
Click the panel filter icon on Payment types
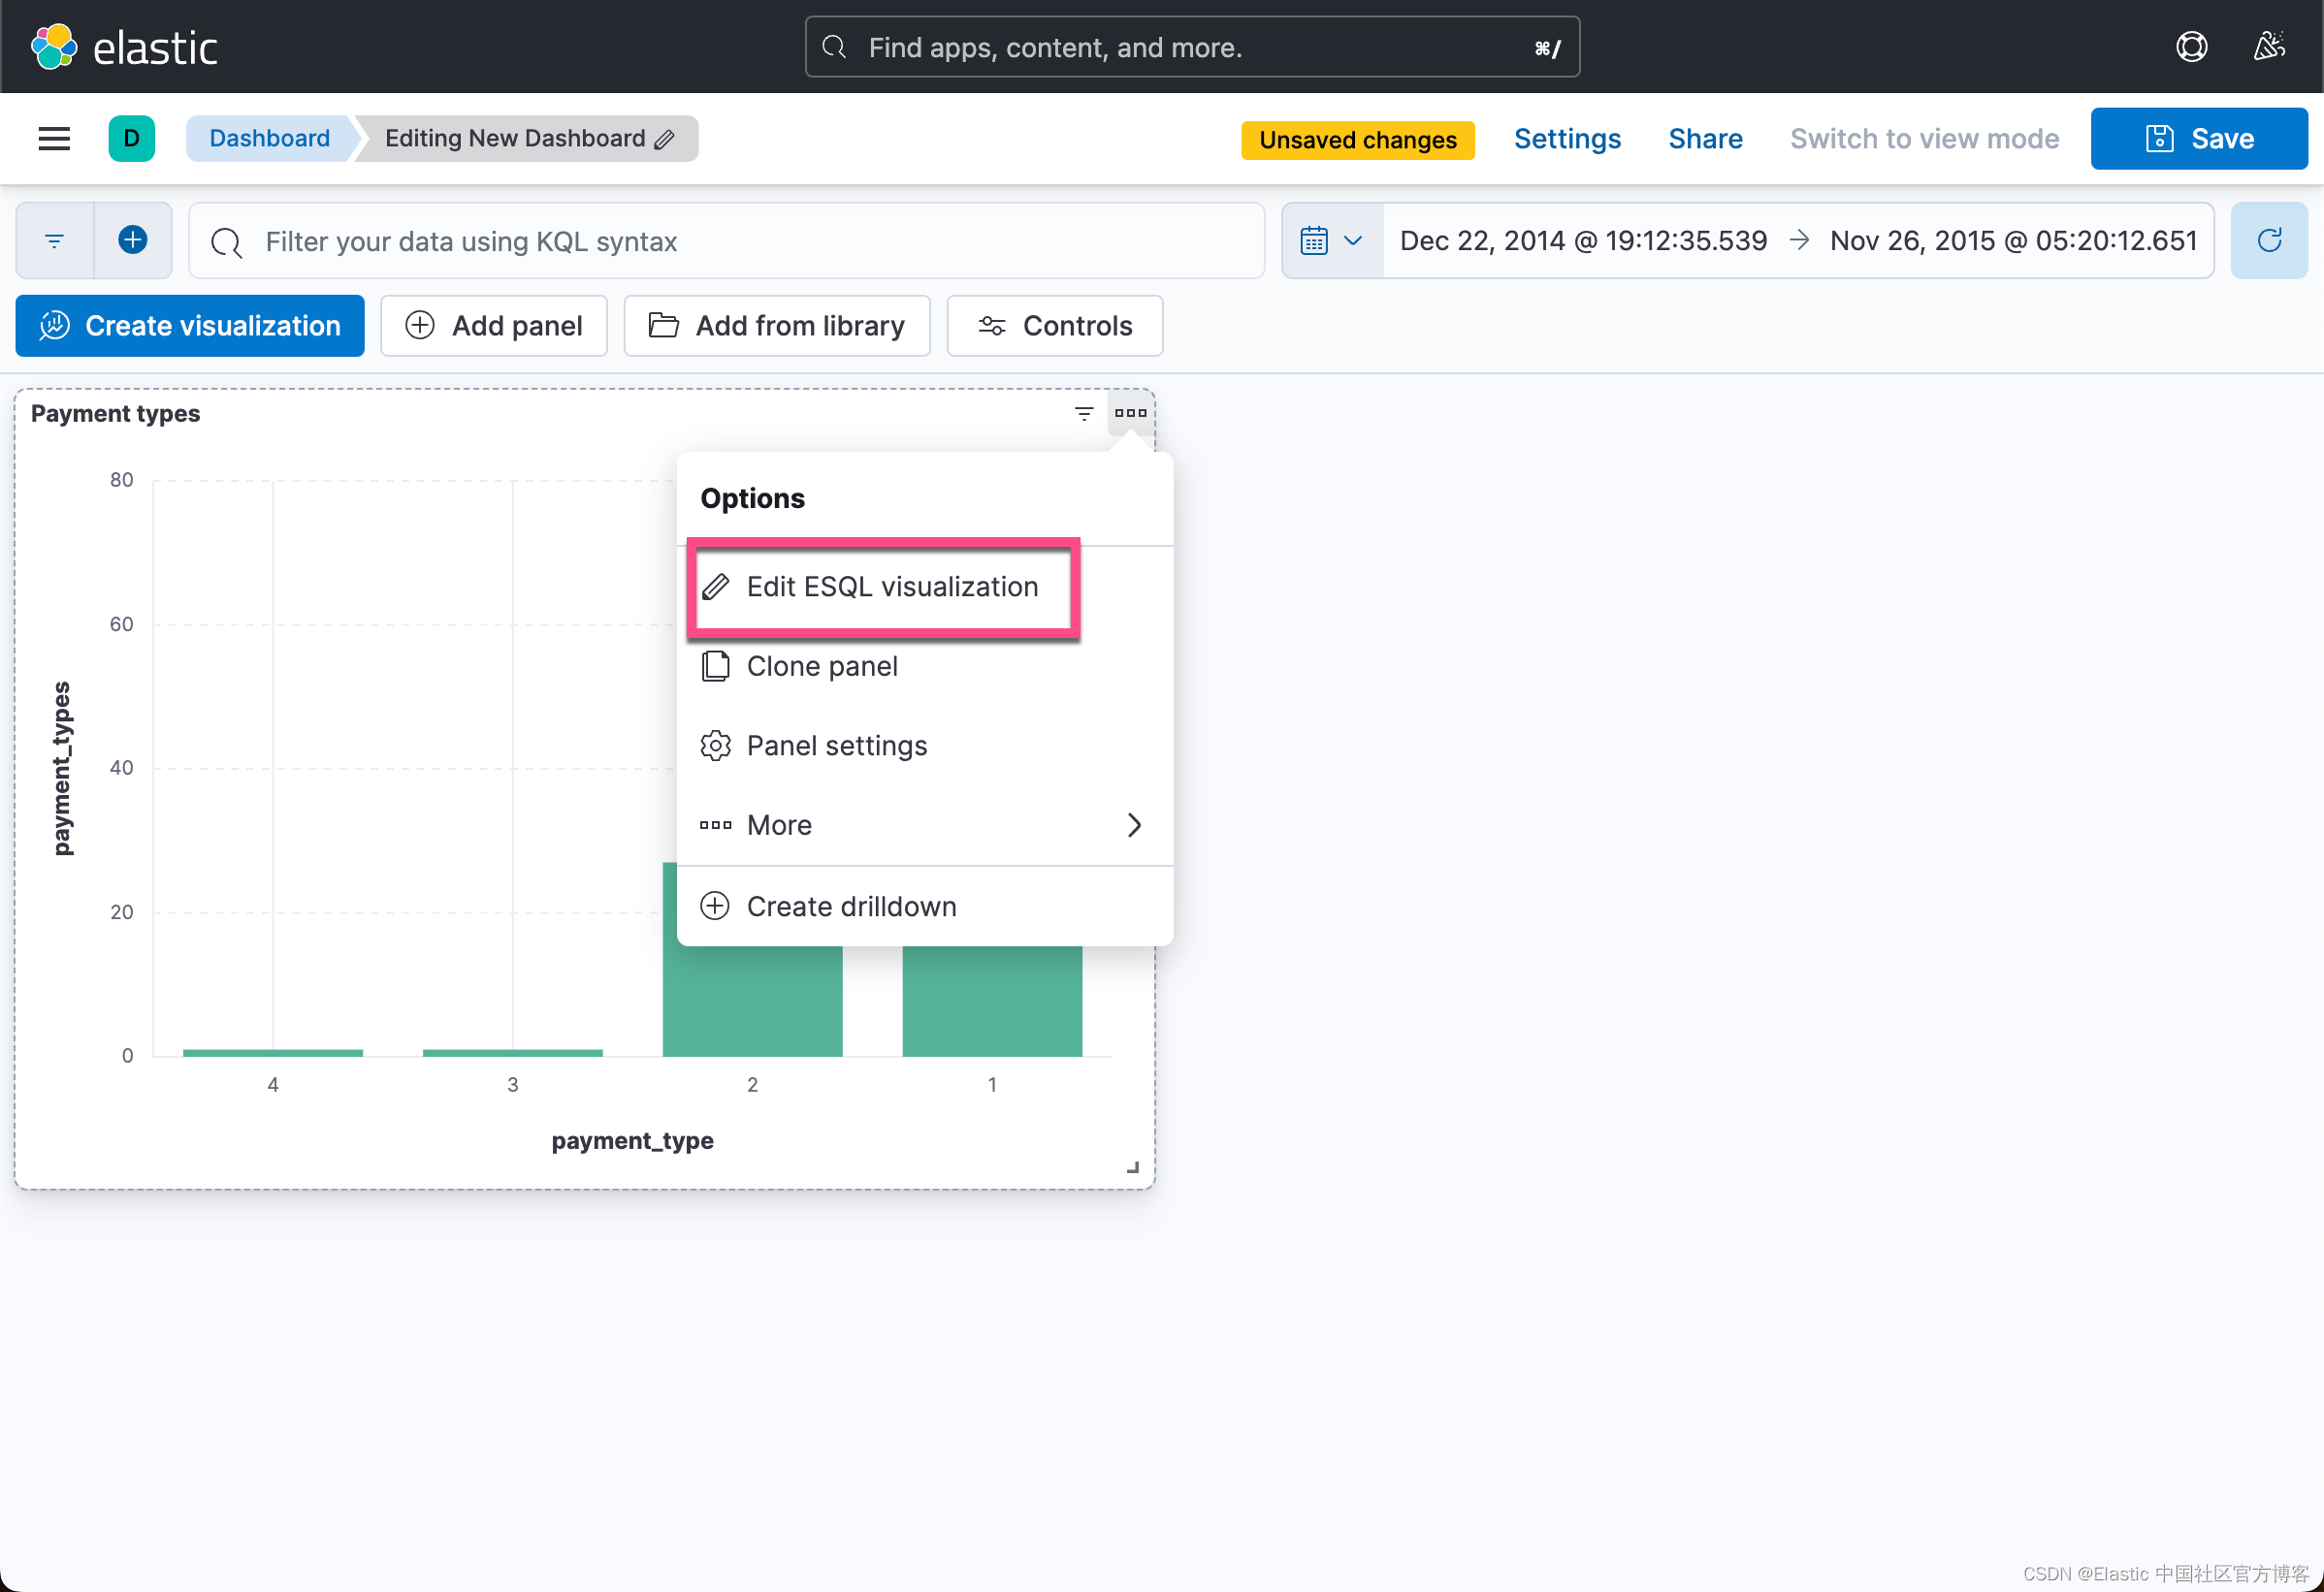pyautogui.click(x=1083, y=414)
